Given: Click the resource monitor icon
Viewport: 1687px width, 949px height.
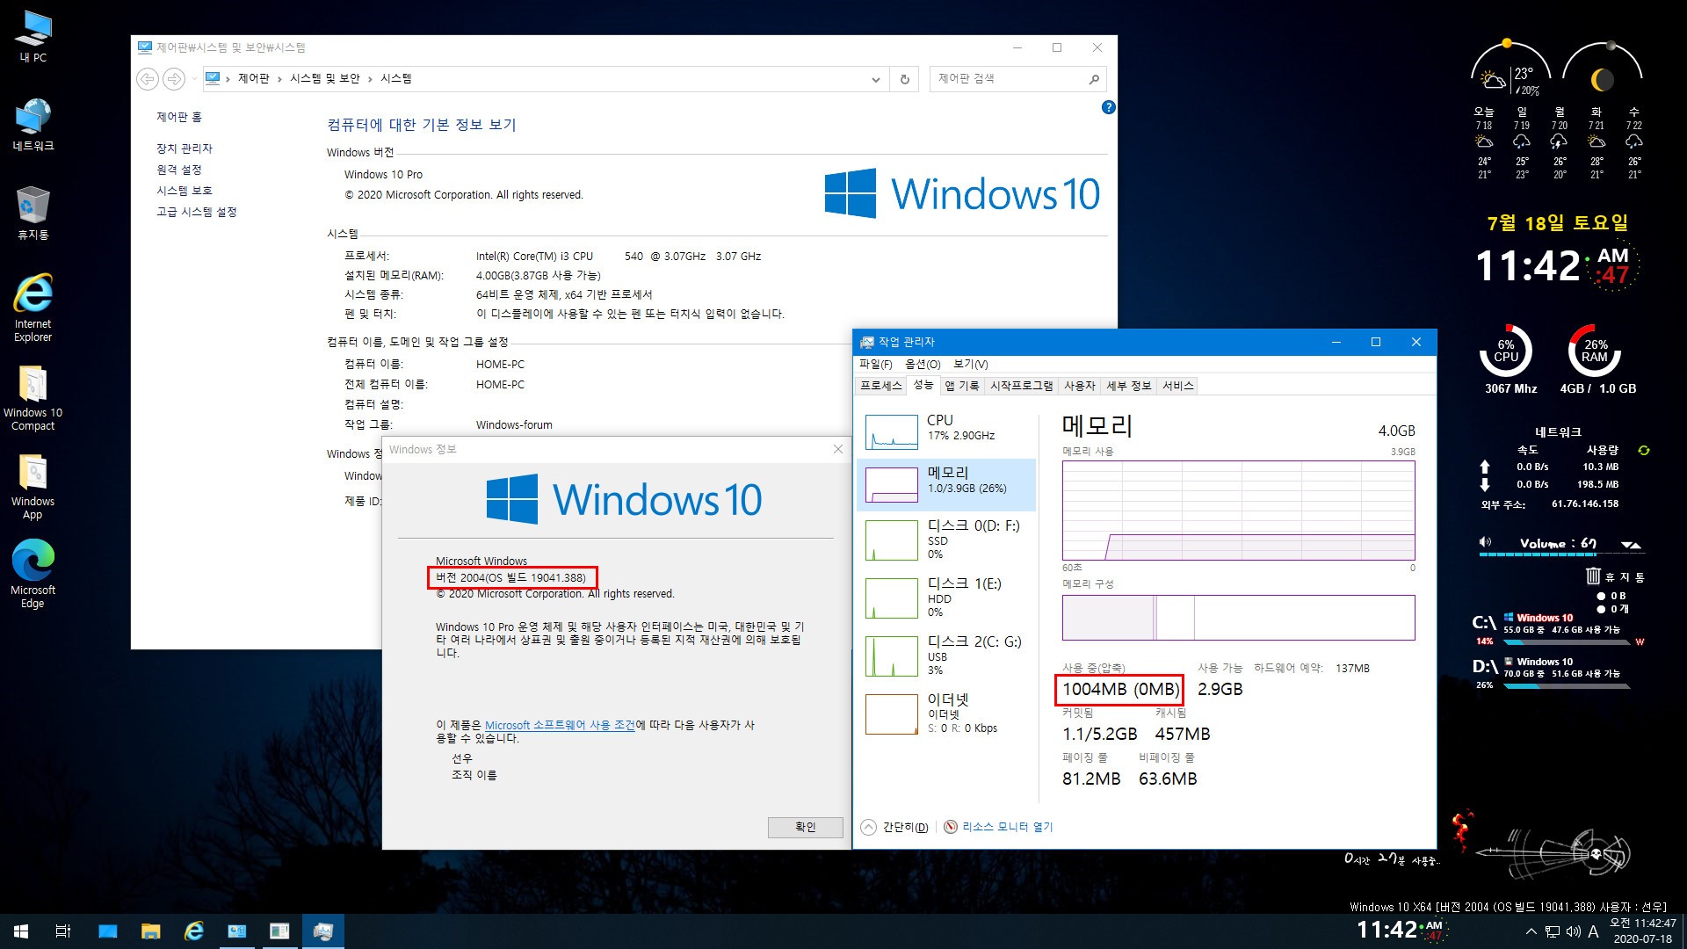Looking at the screenshot, I should coord(951,827).
